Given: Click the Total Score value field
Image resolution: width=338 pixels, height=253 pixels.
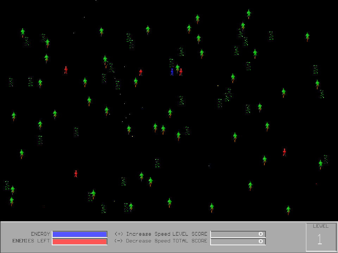Looking at the screenshot, I should point(238,241).
